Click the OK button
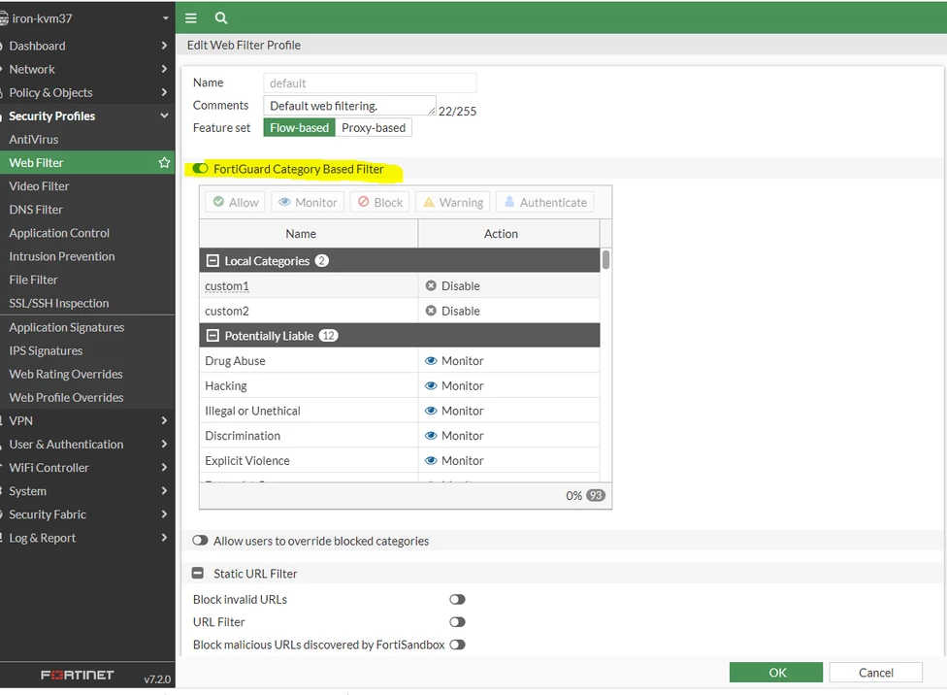This screenshot has height=695, width=947. pos(776,673)
